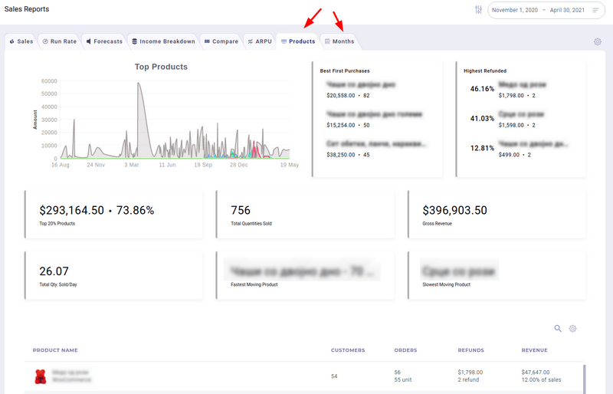Open report settings gear beside the tabs

pyautogui.click(x=598, y=41)
